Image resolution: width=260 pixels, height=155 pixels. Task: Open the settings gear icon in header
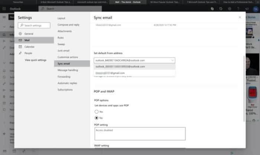(x=230, y=9)
